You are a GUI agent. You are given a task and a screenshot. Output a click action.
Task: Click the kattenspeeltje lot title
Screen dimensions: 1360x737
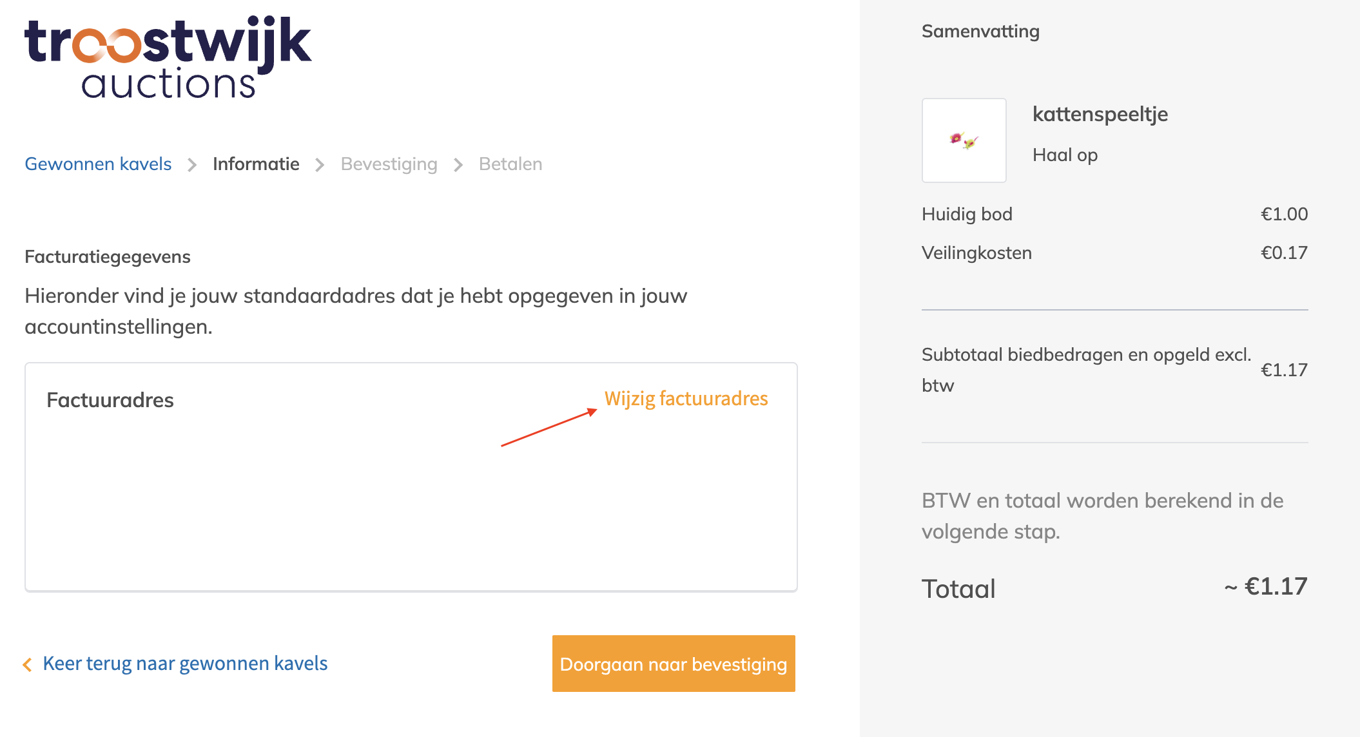[x=1100, y=114]
